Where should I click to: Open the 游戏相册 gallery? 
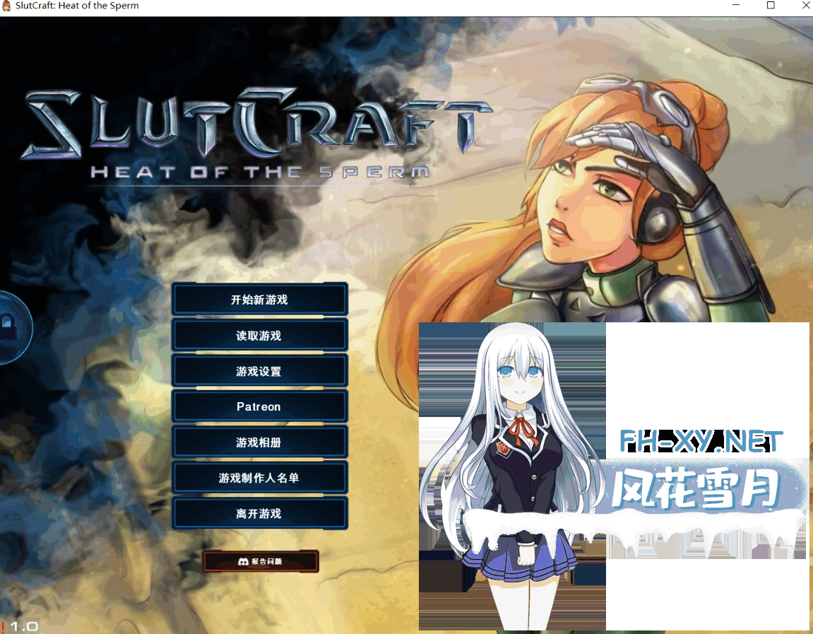click(x=259, y=442)
